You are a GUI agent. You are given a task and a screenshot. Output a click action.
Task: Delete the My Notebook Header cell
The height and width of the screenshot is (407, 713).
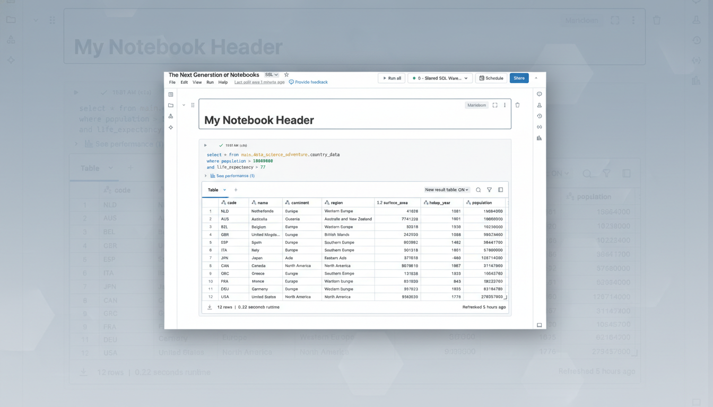(x=517, y=105)
